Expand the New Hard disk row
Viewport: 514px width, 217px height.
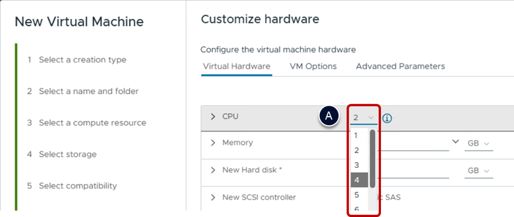pyautogui.click(x=213, y=170)
